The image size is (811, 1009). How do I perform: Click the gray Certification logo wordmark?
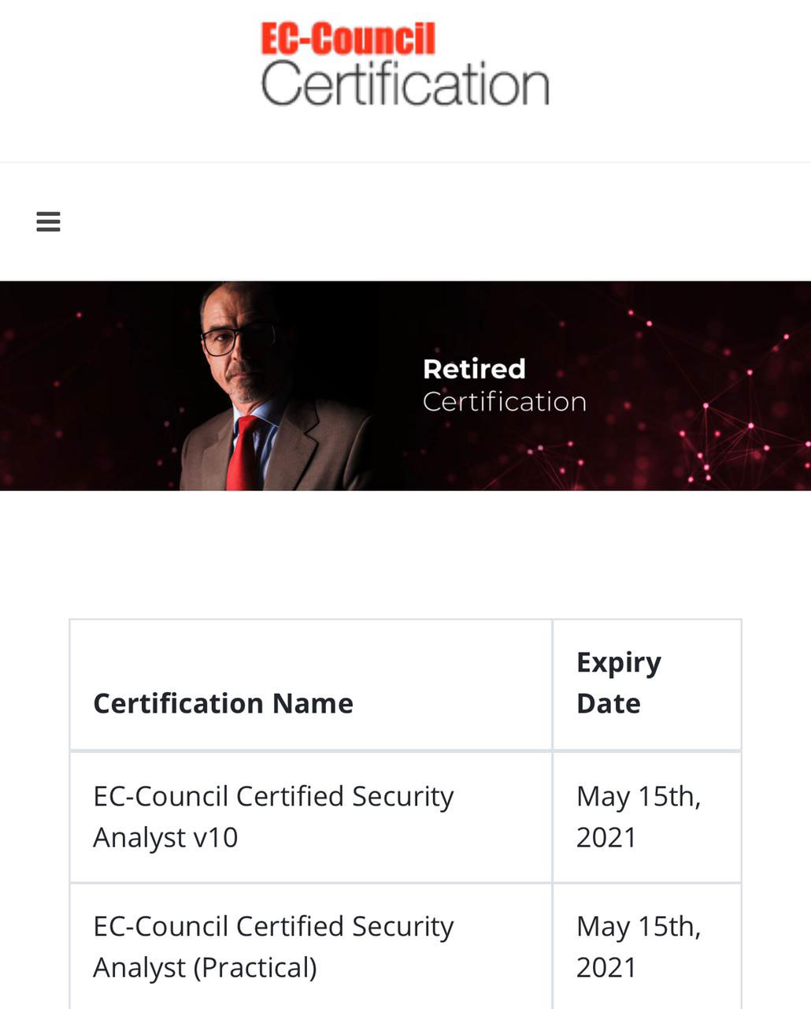pyautogui.click(x=405, y=84)
